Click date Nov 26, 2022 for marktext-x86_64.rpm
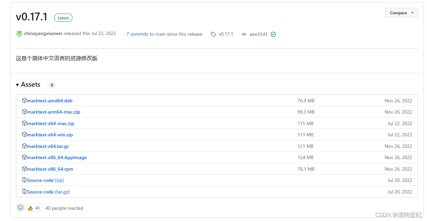 point(398,169)
